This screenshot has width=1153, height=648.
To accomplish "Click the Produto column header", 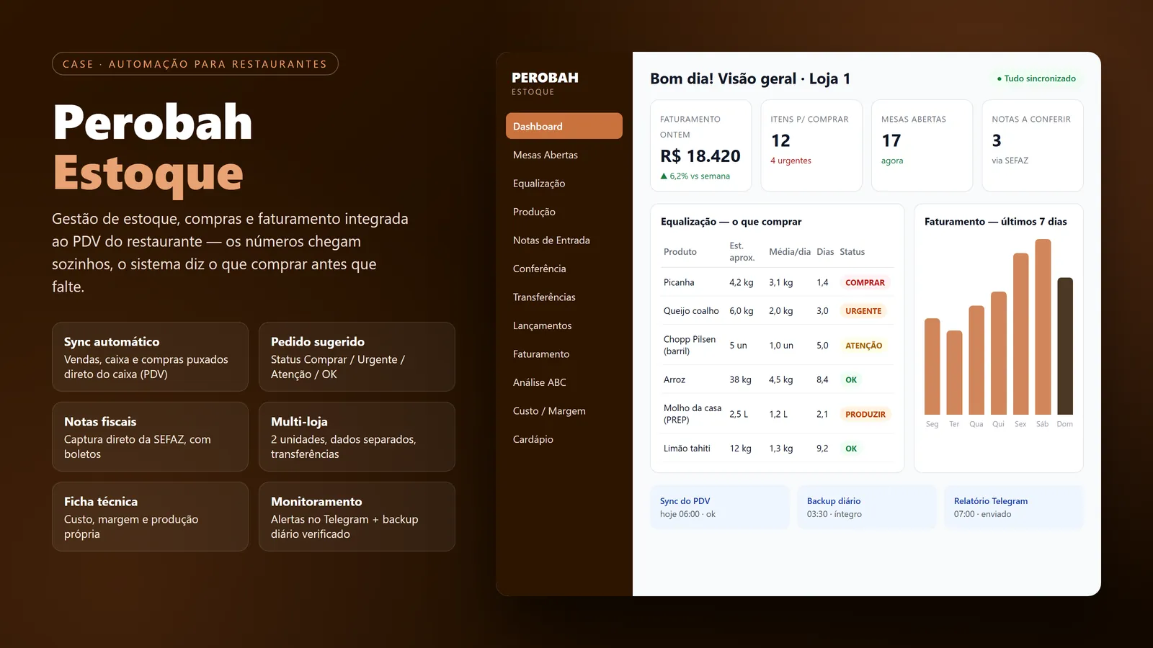I will [x=680, y=252].
